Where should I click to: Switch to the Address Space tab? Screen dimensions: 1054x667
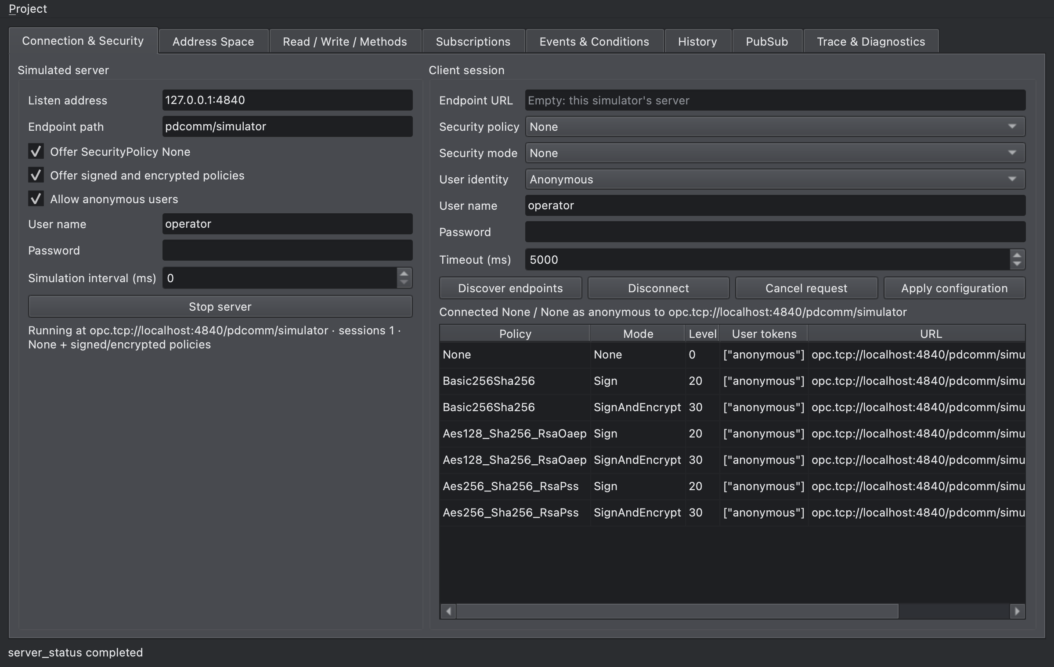coord(213,42)
